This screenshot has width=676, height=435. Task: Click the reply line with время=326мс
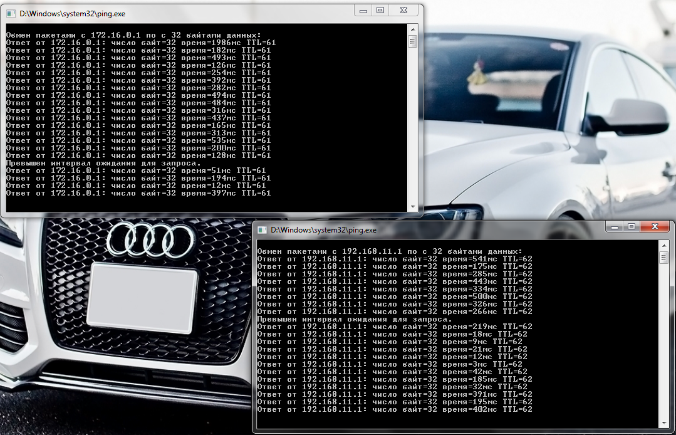coord(395,304)
